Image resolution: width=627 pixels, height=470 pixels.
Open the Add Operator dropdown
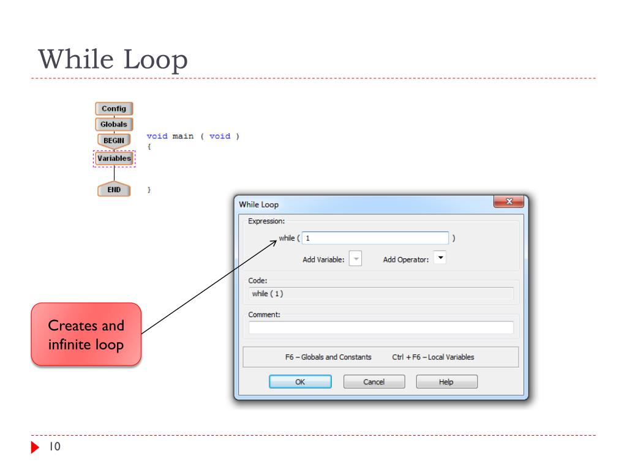(440, 258)
